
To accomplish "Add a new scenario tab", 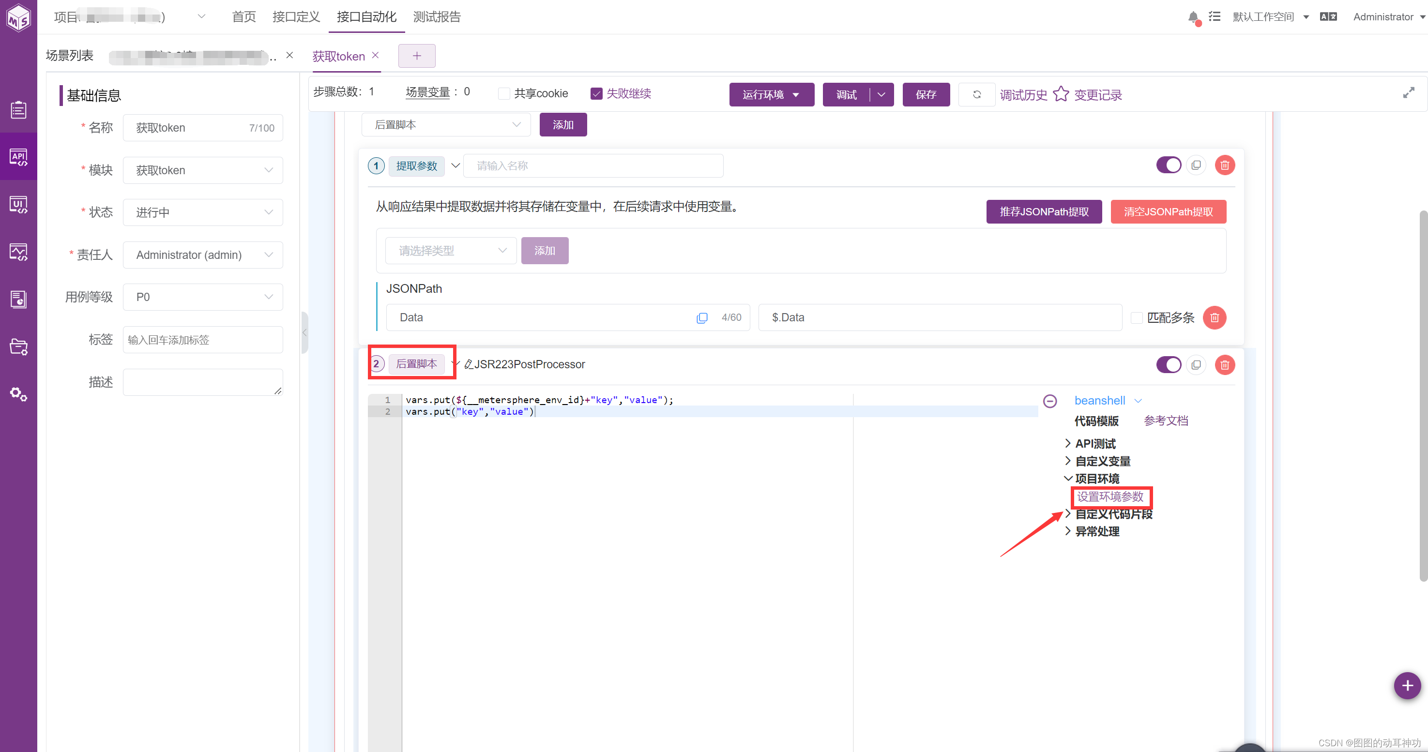I will click(417, 56).
